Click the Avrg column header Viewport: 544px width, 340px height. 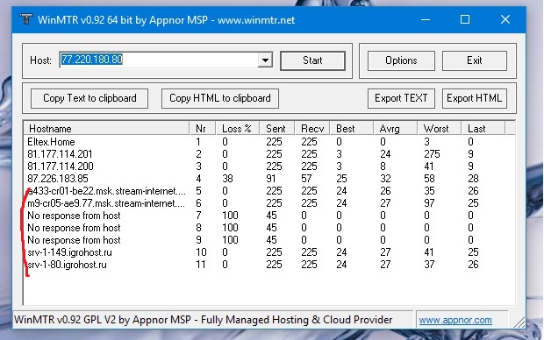pyautogui.click(x=396, y=129)
